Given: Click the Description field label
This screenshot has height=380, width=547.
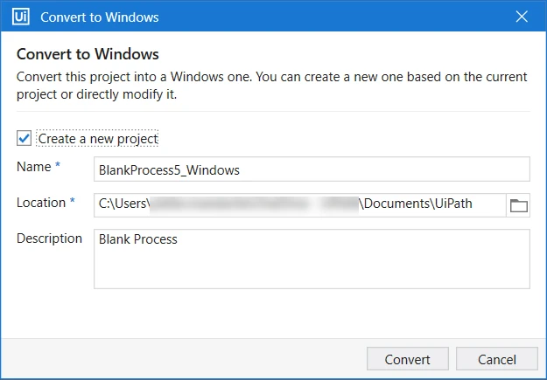Looking at the screenshot, I should (50, 238).
